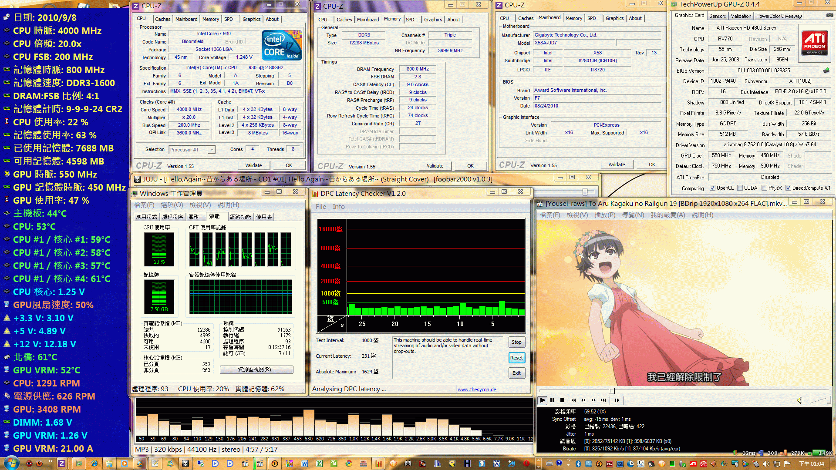The height and width of the screenshot is (470, 836).
Task: Fast-forward the video with increase-rate button
Action: 593,400
